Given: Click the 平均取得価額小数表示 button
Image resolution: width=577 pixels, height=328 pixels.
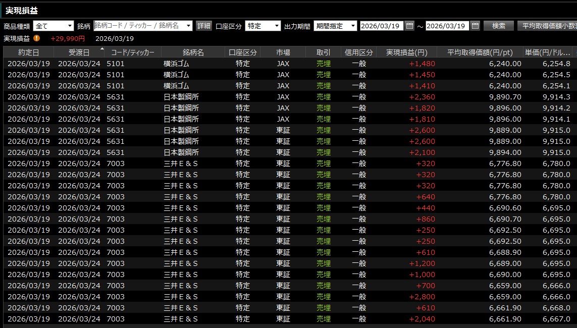Looking at the screenshot, I should 548,26.
